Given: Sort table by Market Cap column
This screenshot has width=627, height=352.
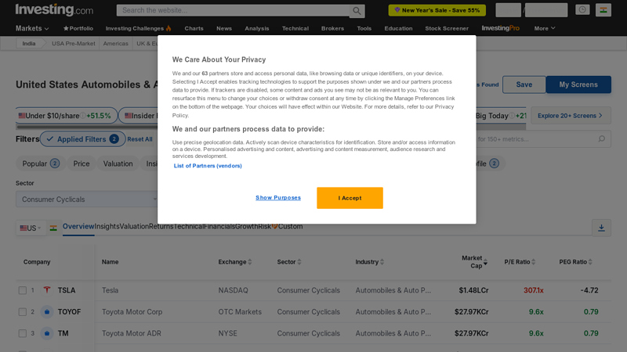Looking at the screenshot, I should point(473,261).
